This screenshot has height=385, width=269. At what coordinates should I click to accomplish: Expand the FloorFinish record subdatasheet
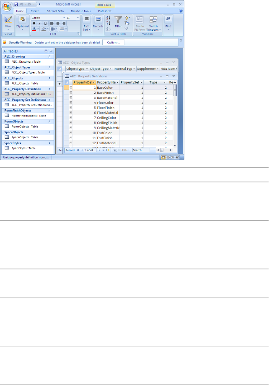(x=71, y=108)
